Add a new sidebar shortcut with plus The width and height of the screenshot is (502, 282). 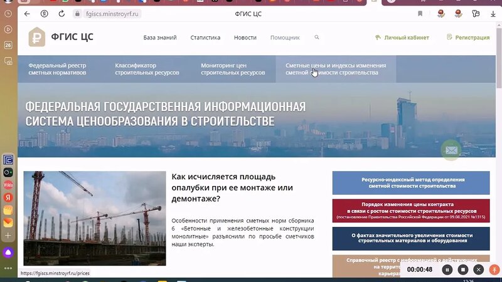[x=8, y=236]
